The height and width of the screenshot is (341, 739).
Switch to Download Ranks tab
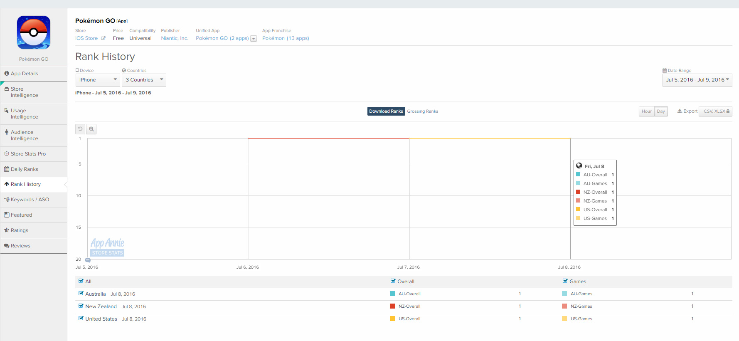(386, 111)
